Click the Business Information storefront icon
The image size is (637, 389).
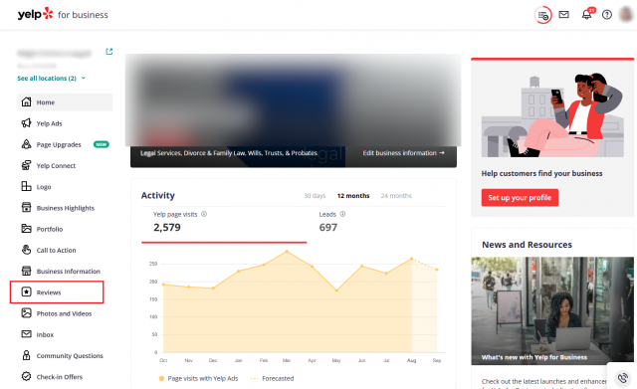pos(26,271)
